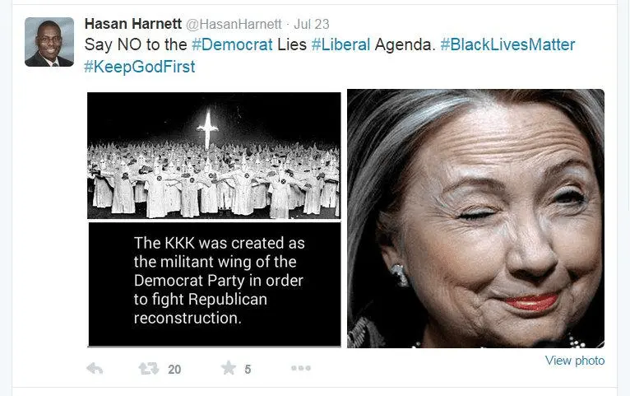The height and width of the screenshot is (396, 630).
Task: Open the three-dot more options menu
Action: [301, 368]
